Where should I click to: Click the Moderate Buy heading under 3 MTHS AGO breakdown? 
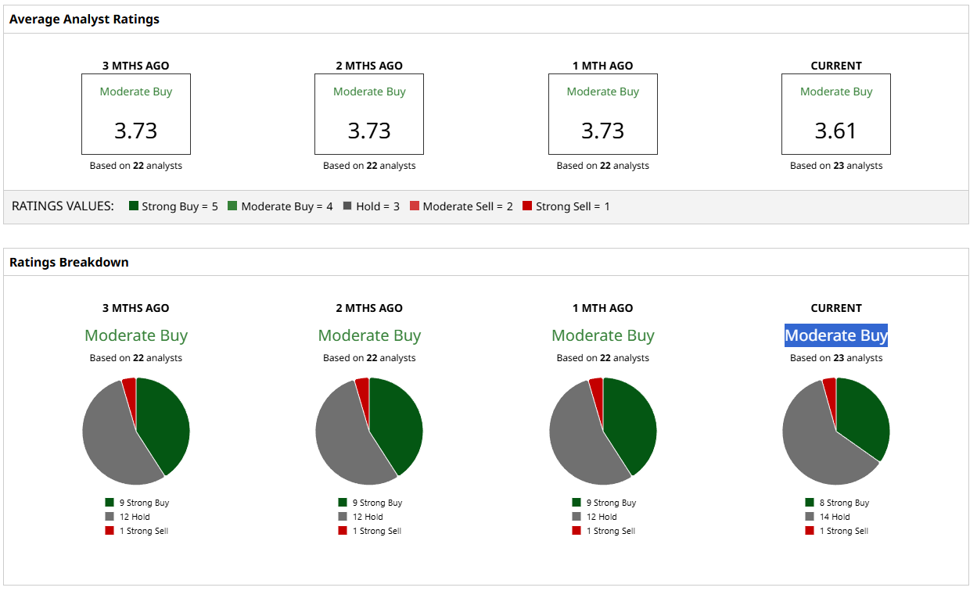(136, 335)
